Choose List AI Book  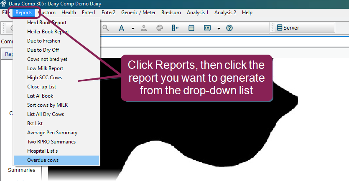pos(56,96)
